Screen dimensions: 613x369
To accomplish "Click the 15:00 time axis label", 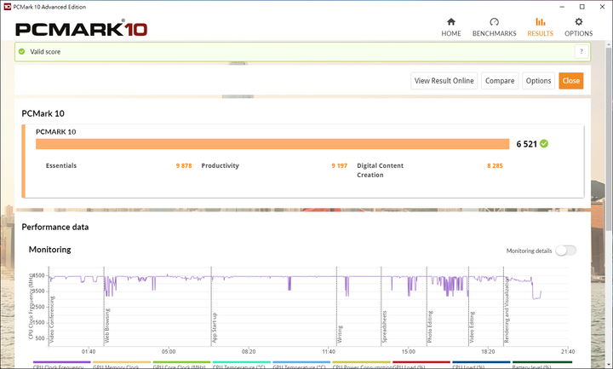I will click(x=408, y=351).
